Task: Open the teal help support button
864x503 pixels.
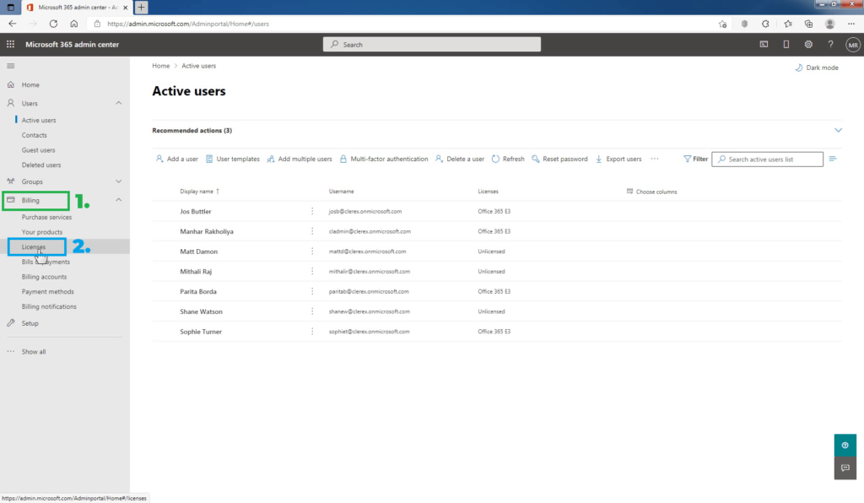Action: 845,445
